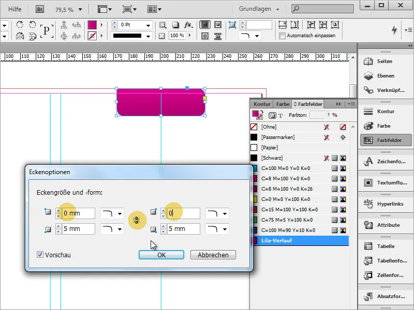Select wrap around object shape icon

pyautogui.click(x=205, y=36)
